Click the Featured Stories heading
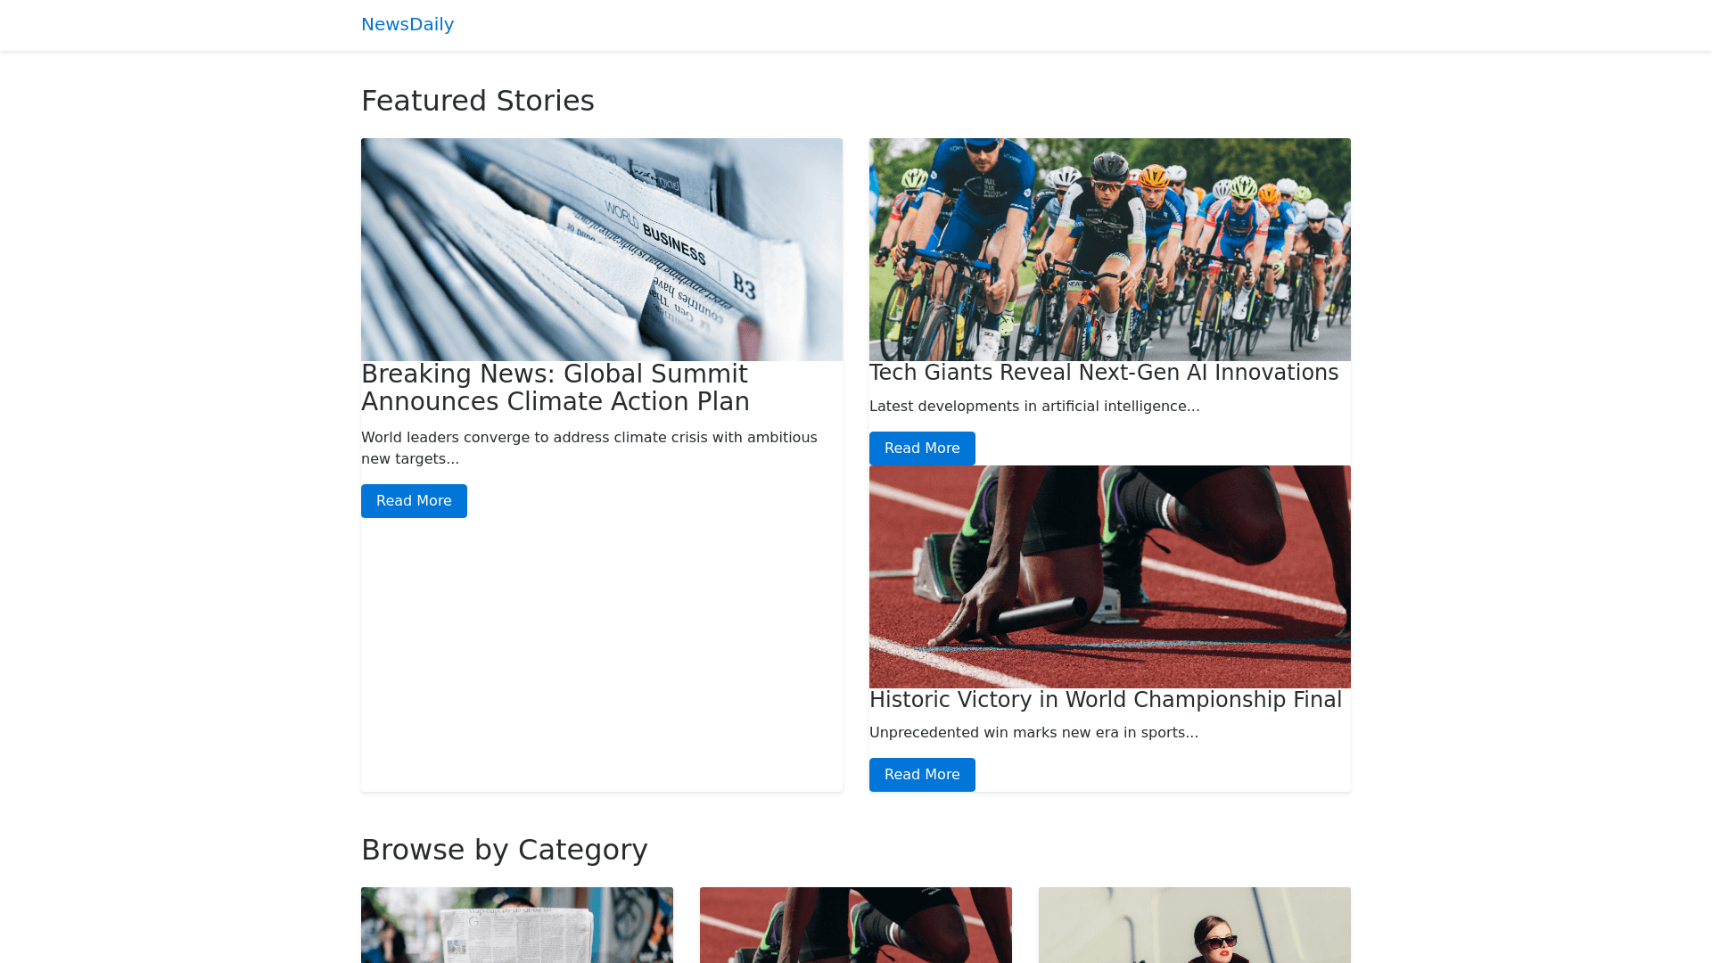The height and width of the screenshot is (963, 1712). (x=478, y=101)
